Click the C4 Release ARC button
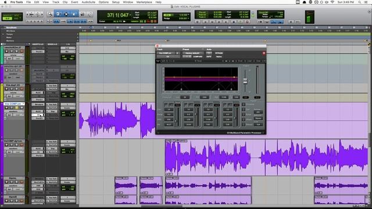This screenshot has height=209, width=372. coord(258,112)
